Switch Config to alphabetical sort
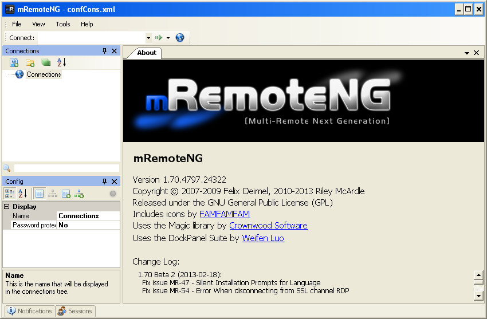The width and height of the screenshot is (487, 319). click(x=23, y=194)
